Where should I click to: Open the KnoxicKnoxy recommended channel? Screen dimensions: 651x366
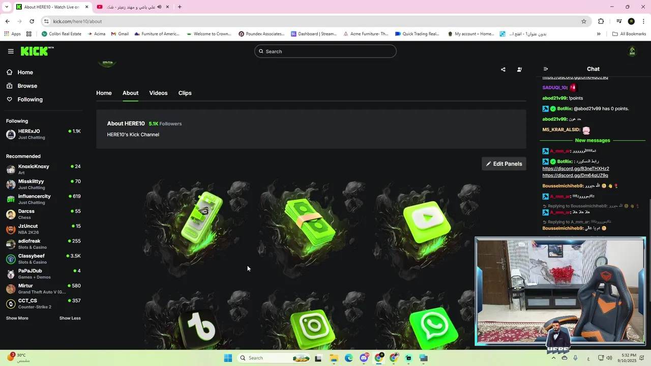(x=43, y=169)
